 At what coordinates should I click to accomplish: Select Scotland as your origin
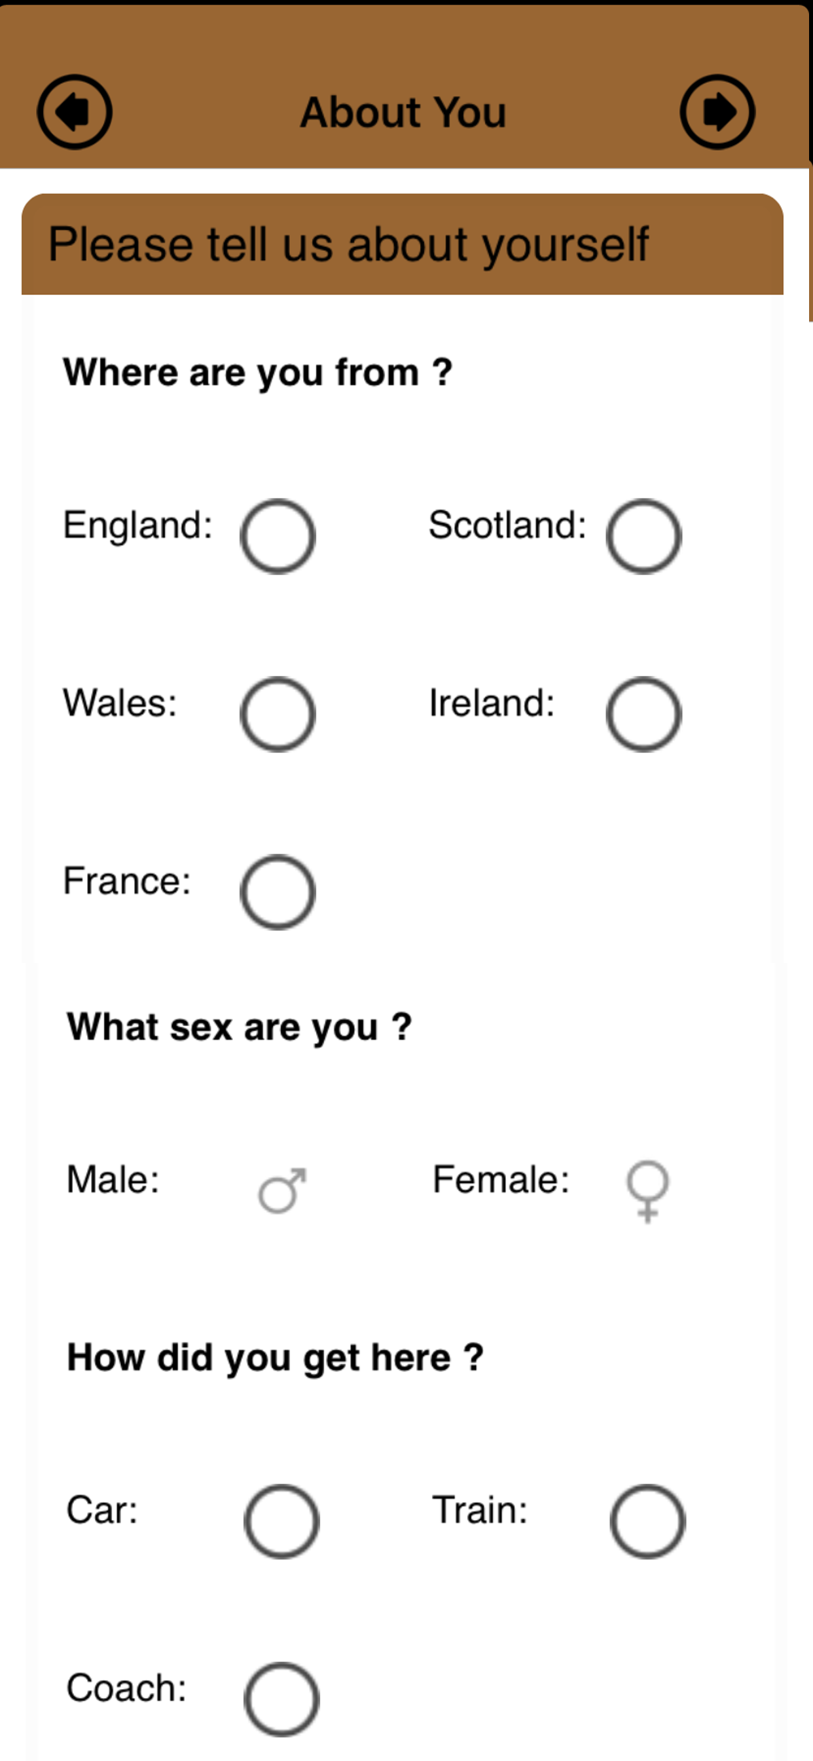643,537
